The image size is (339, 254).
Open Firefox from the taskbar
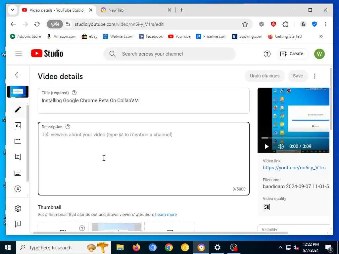click(136, 247)
